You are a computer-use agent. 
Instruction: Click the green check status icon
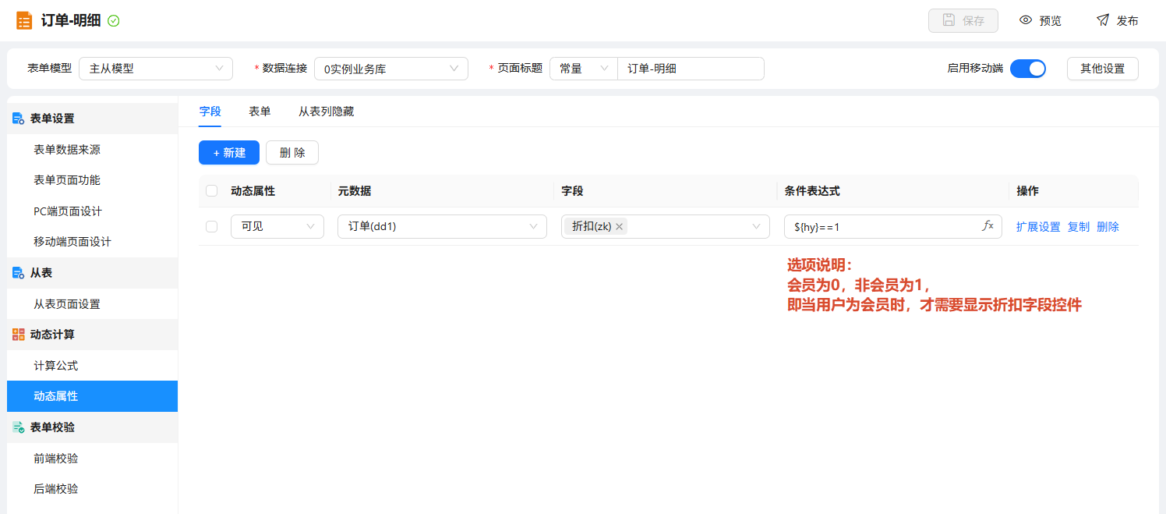114,21
